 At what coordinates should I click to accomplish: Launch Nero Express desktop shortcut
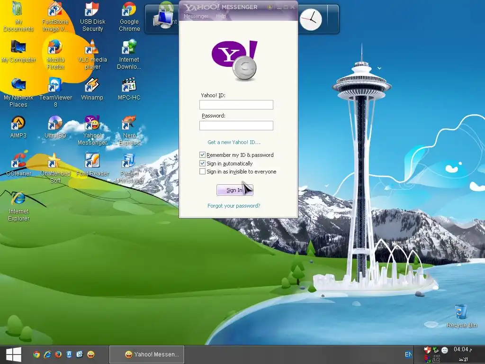point(129,130)
